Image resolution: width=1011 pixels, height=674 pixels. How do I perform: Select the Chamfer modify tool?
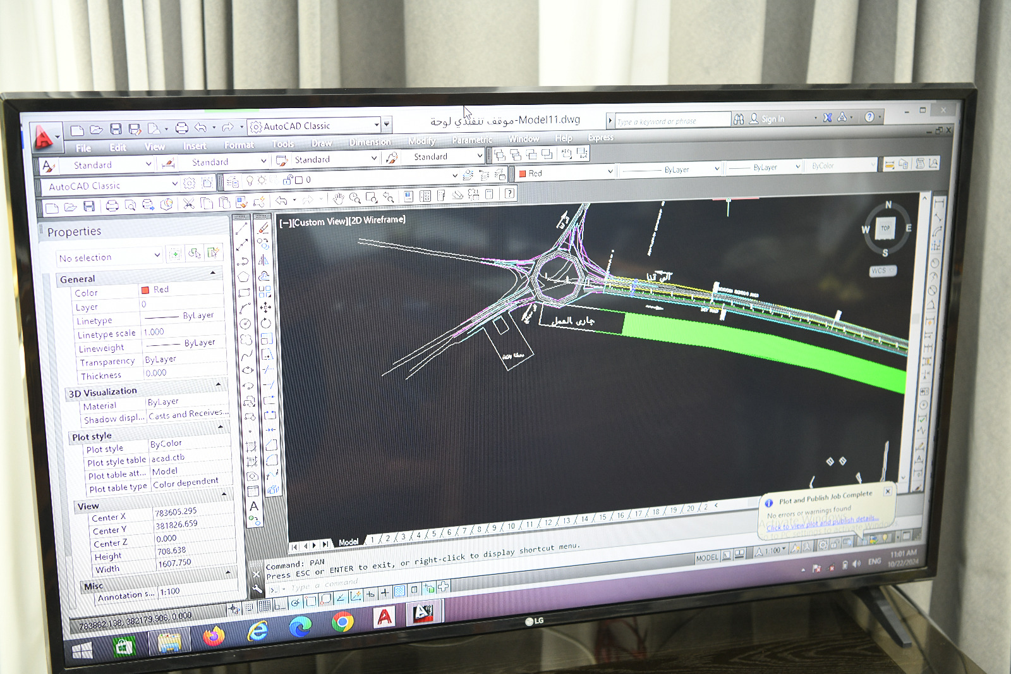tap(272, 445)
